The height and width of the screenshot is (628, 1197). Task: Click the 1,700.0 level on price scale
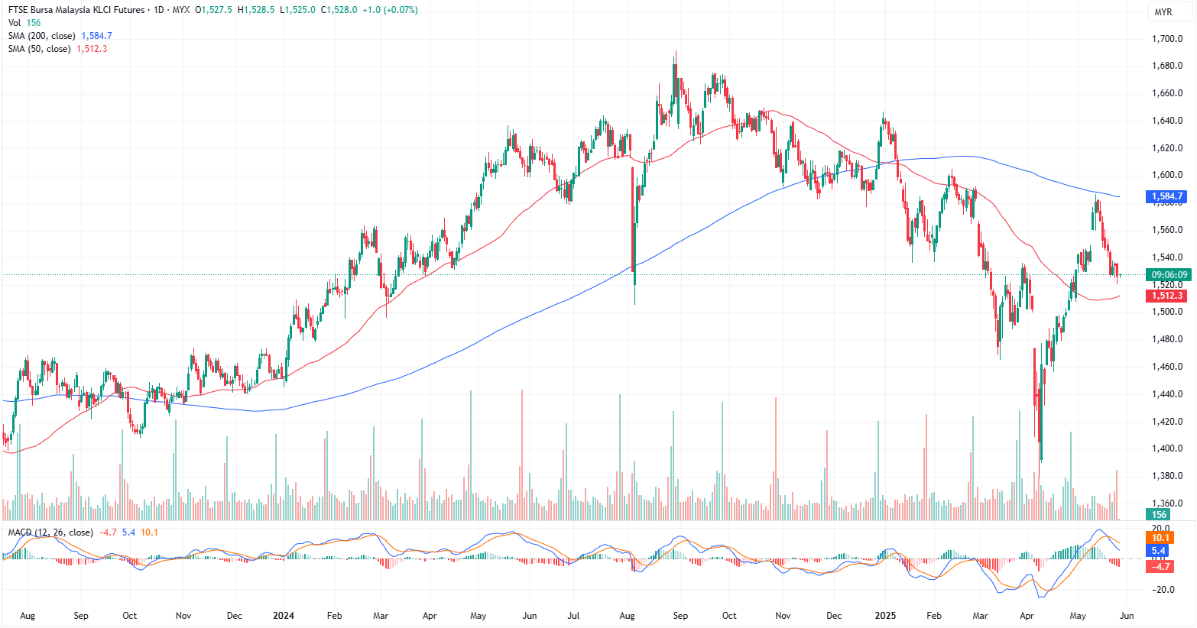[1167, 39]
